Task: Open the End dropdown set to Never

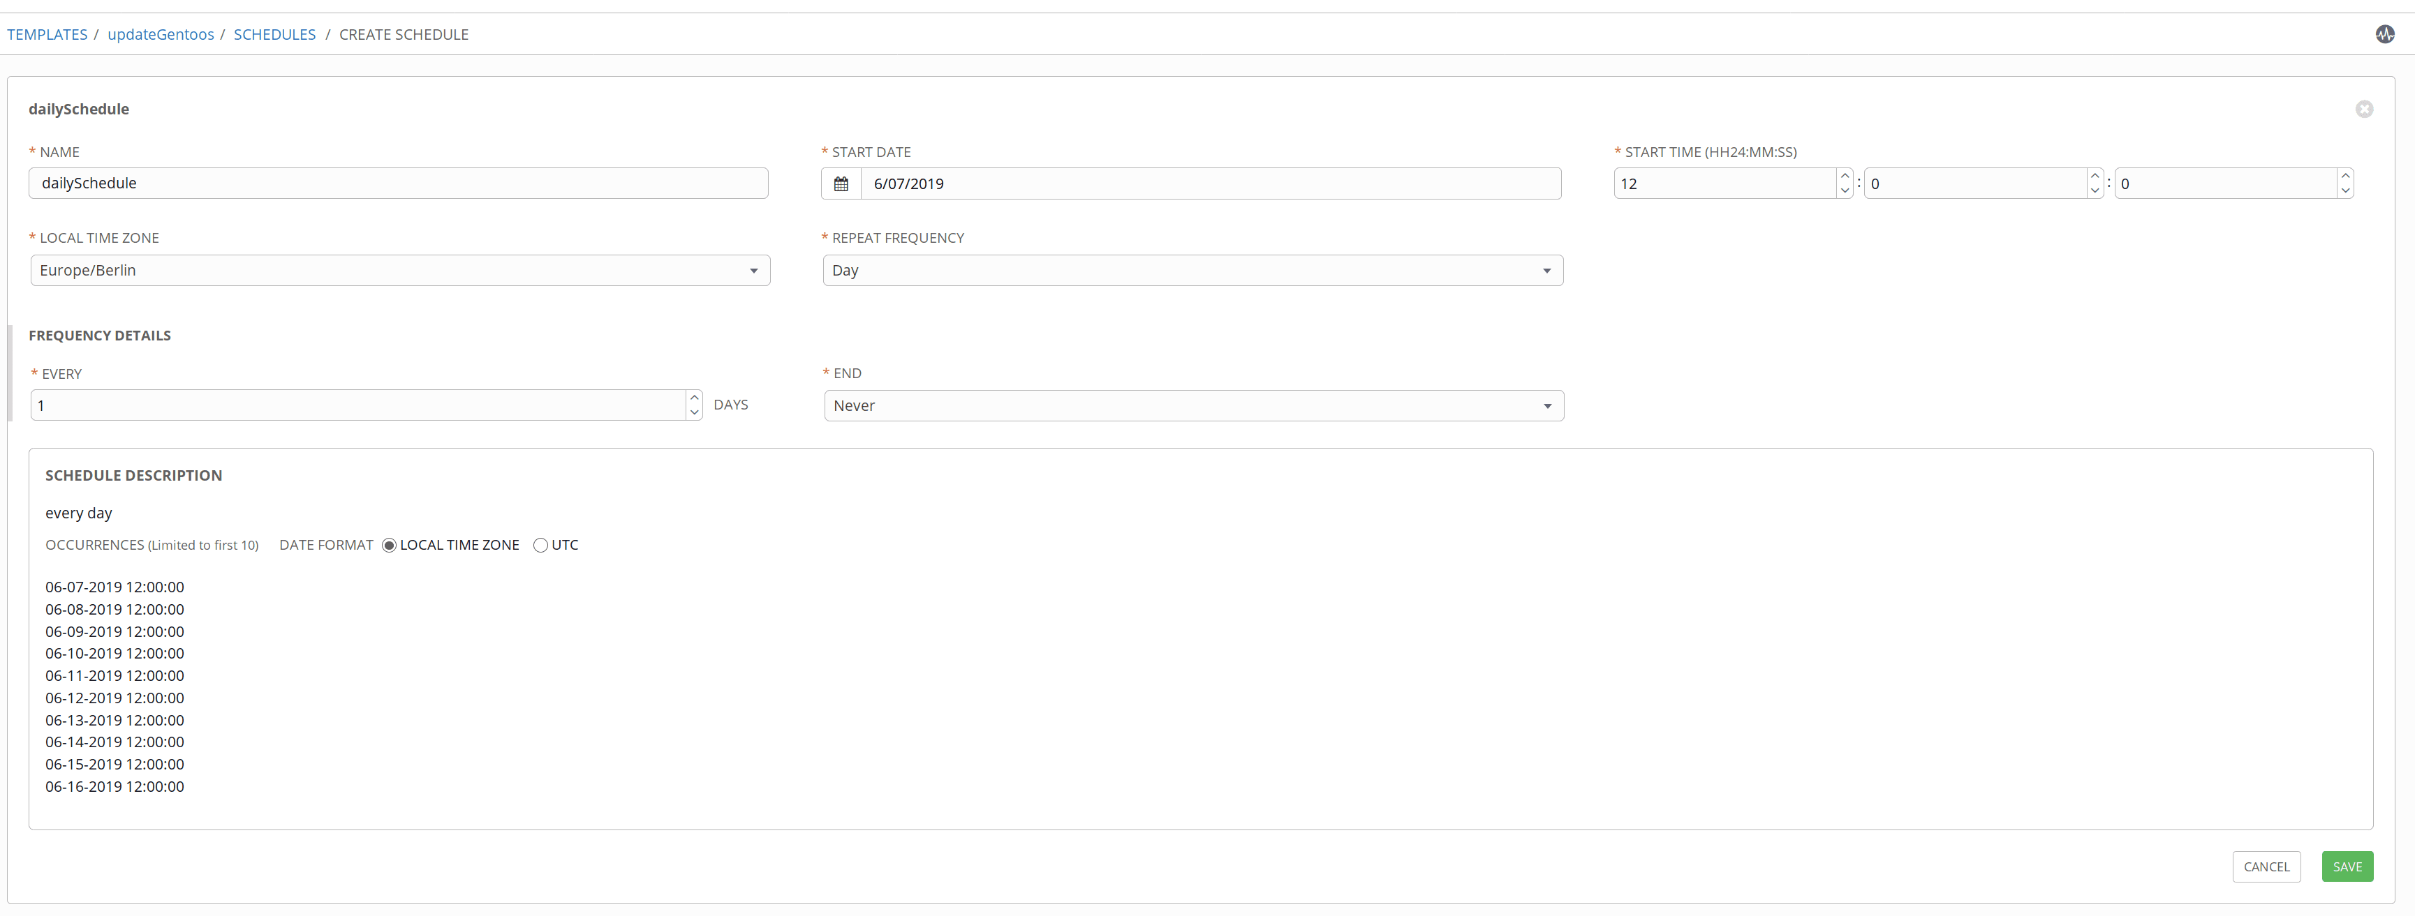Action: [1192, 405]
